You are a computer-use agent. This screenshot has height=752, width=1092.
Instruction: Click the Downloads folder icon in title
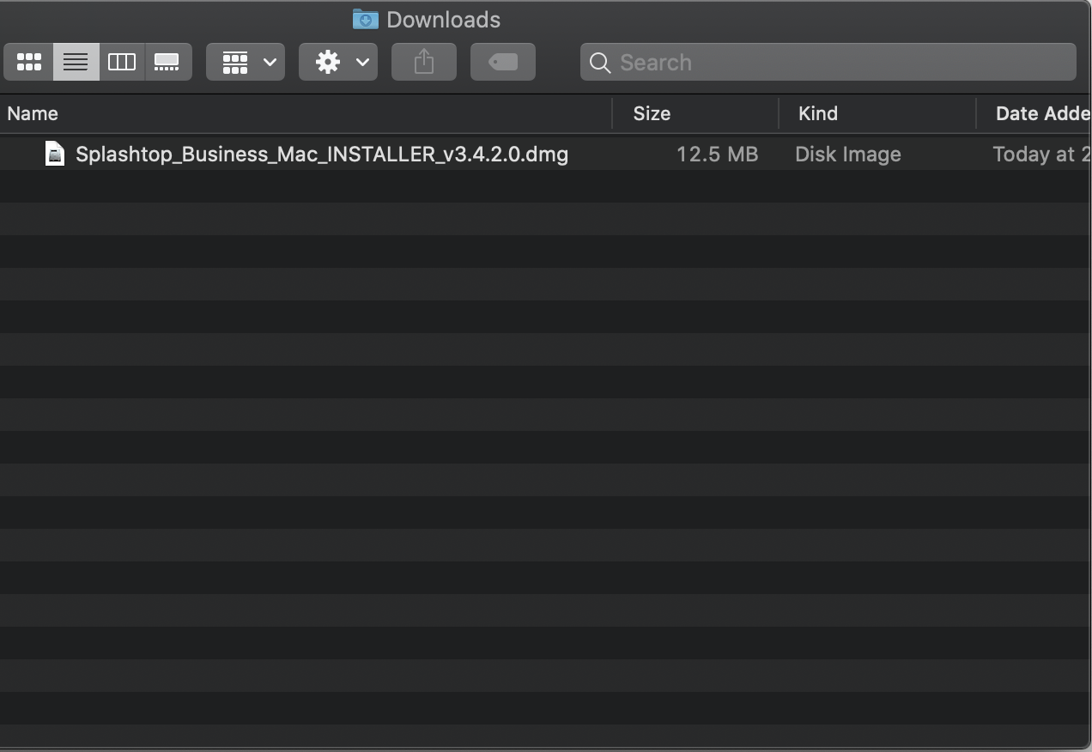(x=365, y=19)
